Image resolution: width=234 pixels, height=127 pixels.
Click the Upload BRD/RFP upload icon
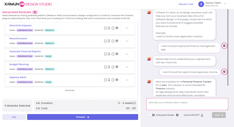(x=202, y=115)
